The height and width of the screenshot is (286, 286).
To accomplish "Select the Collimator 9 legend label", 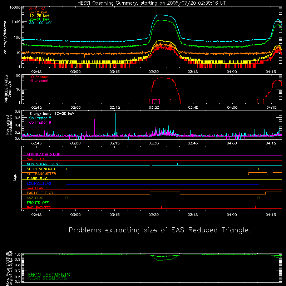I will click(x=40, y=122).
